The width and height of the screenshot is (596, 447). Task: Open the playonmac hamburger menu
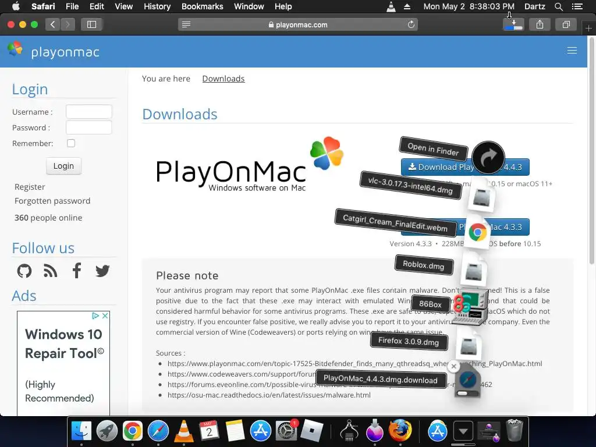tap(572, 51)
